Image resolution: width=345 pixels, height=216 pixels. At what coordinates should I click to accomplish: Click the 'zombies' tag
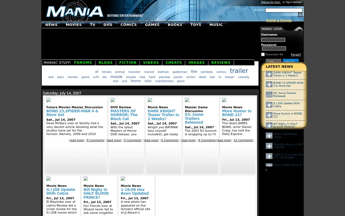(x=207, y=72)
